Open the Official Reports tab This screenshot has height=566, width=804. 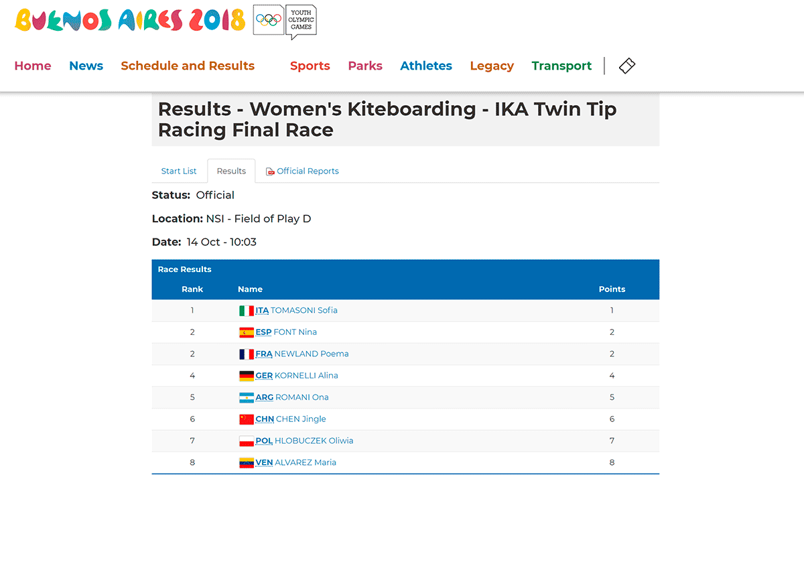pos(302,171)
